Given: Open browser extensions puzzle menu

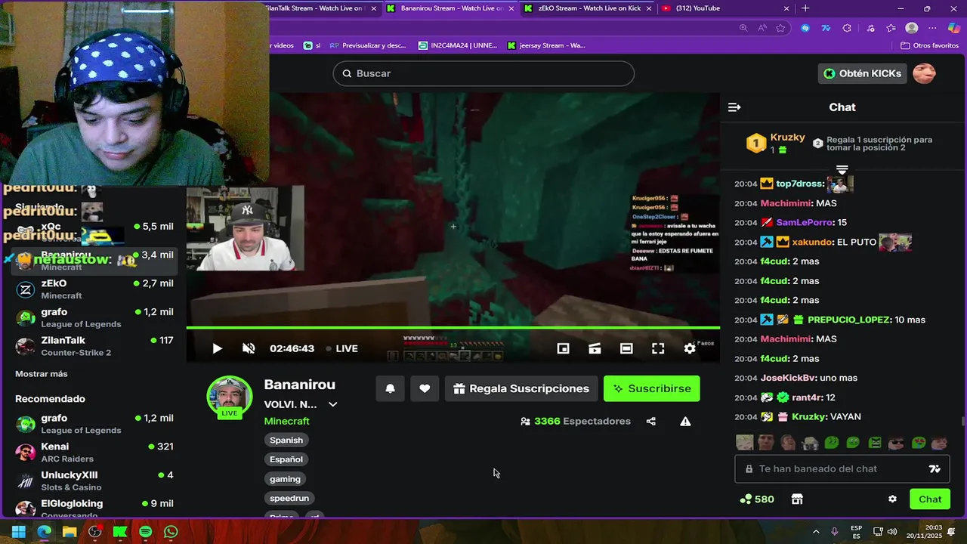Looking at the screenshot, I should click(847, 28).
